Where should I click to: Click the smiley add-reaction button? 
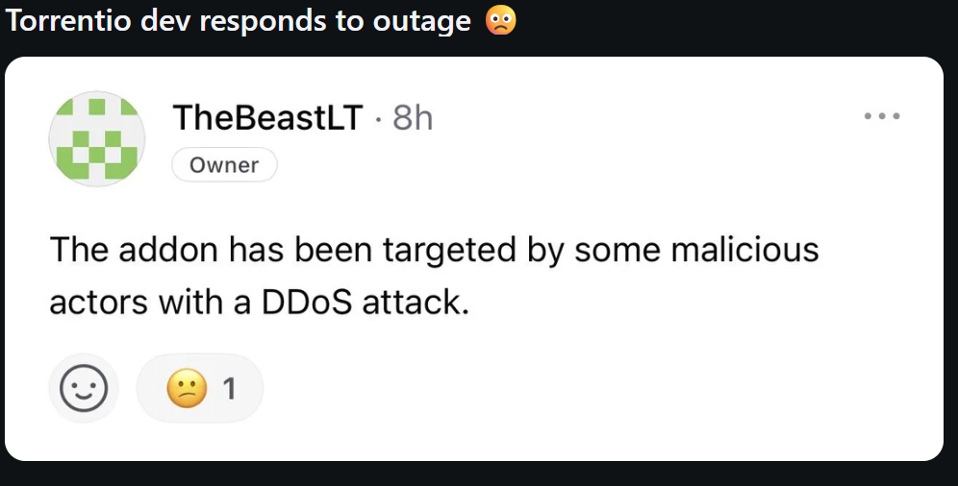84,388
